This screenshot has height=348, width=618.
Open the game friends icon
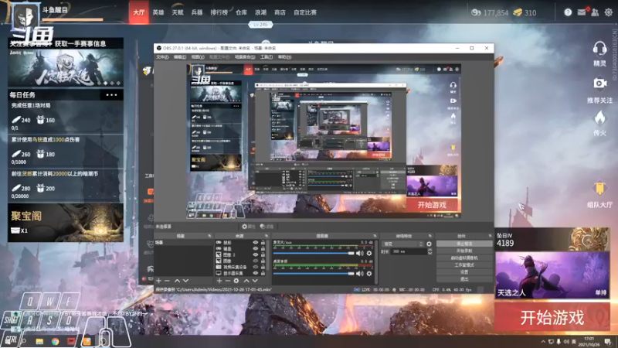click(x=595, y=12)
